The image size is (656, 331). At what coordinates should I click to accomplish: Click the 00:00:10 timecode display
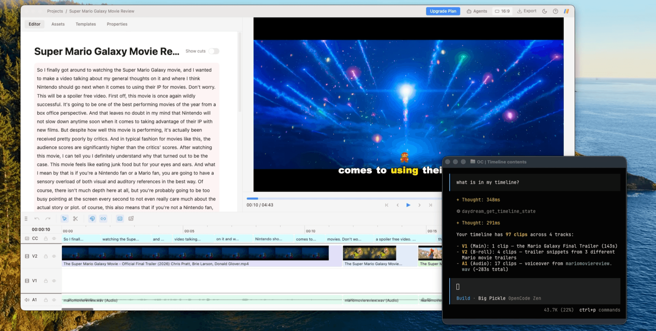tap(41, 229)
